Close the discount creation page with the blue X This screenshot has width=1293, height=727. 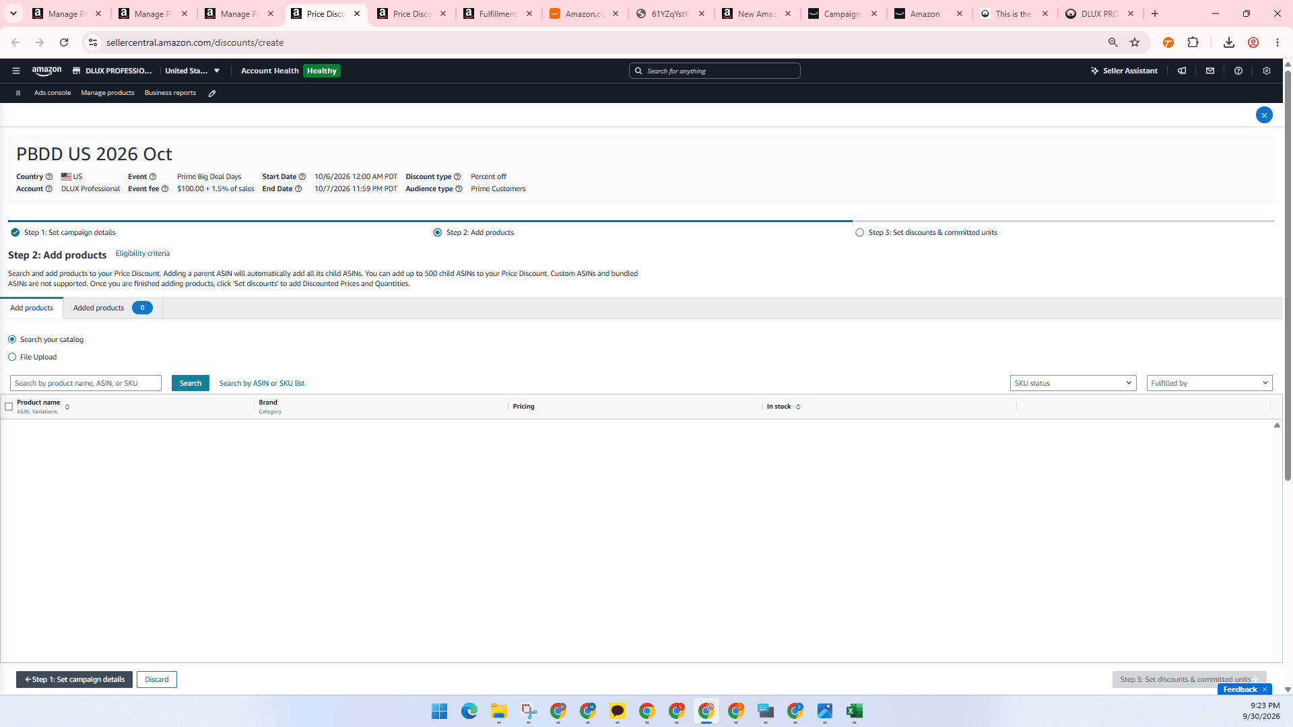(x=1264, y=115)
